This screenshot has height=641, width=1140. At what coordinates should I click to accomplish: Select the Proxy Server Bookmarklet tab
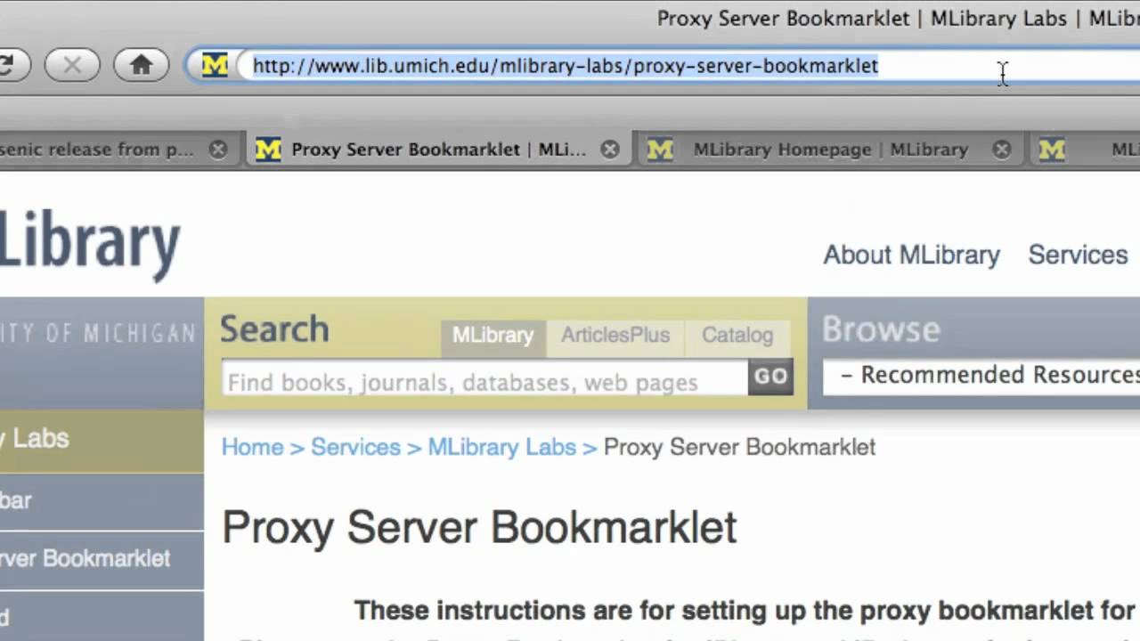438,150
